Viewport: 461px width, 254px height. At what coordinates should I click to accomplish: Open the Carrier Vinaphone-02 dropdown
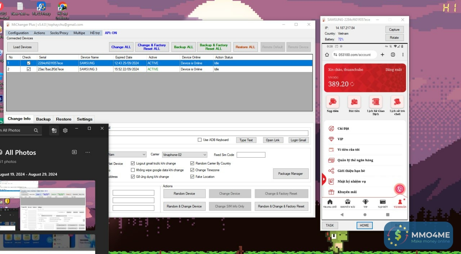(x=205, y=155)
